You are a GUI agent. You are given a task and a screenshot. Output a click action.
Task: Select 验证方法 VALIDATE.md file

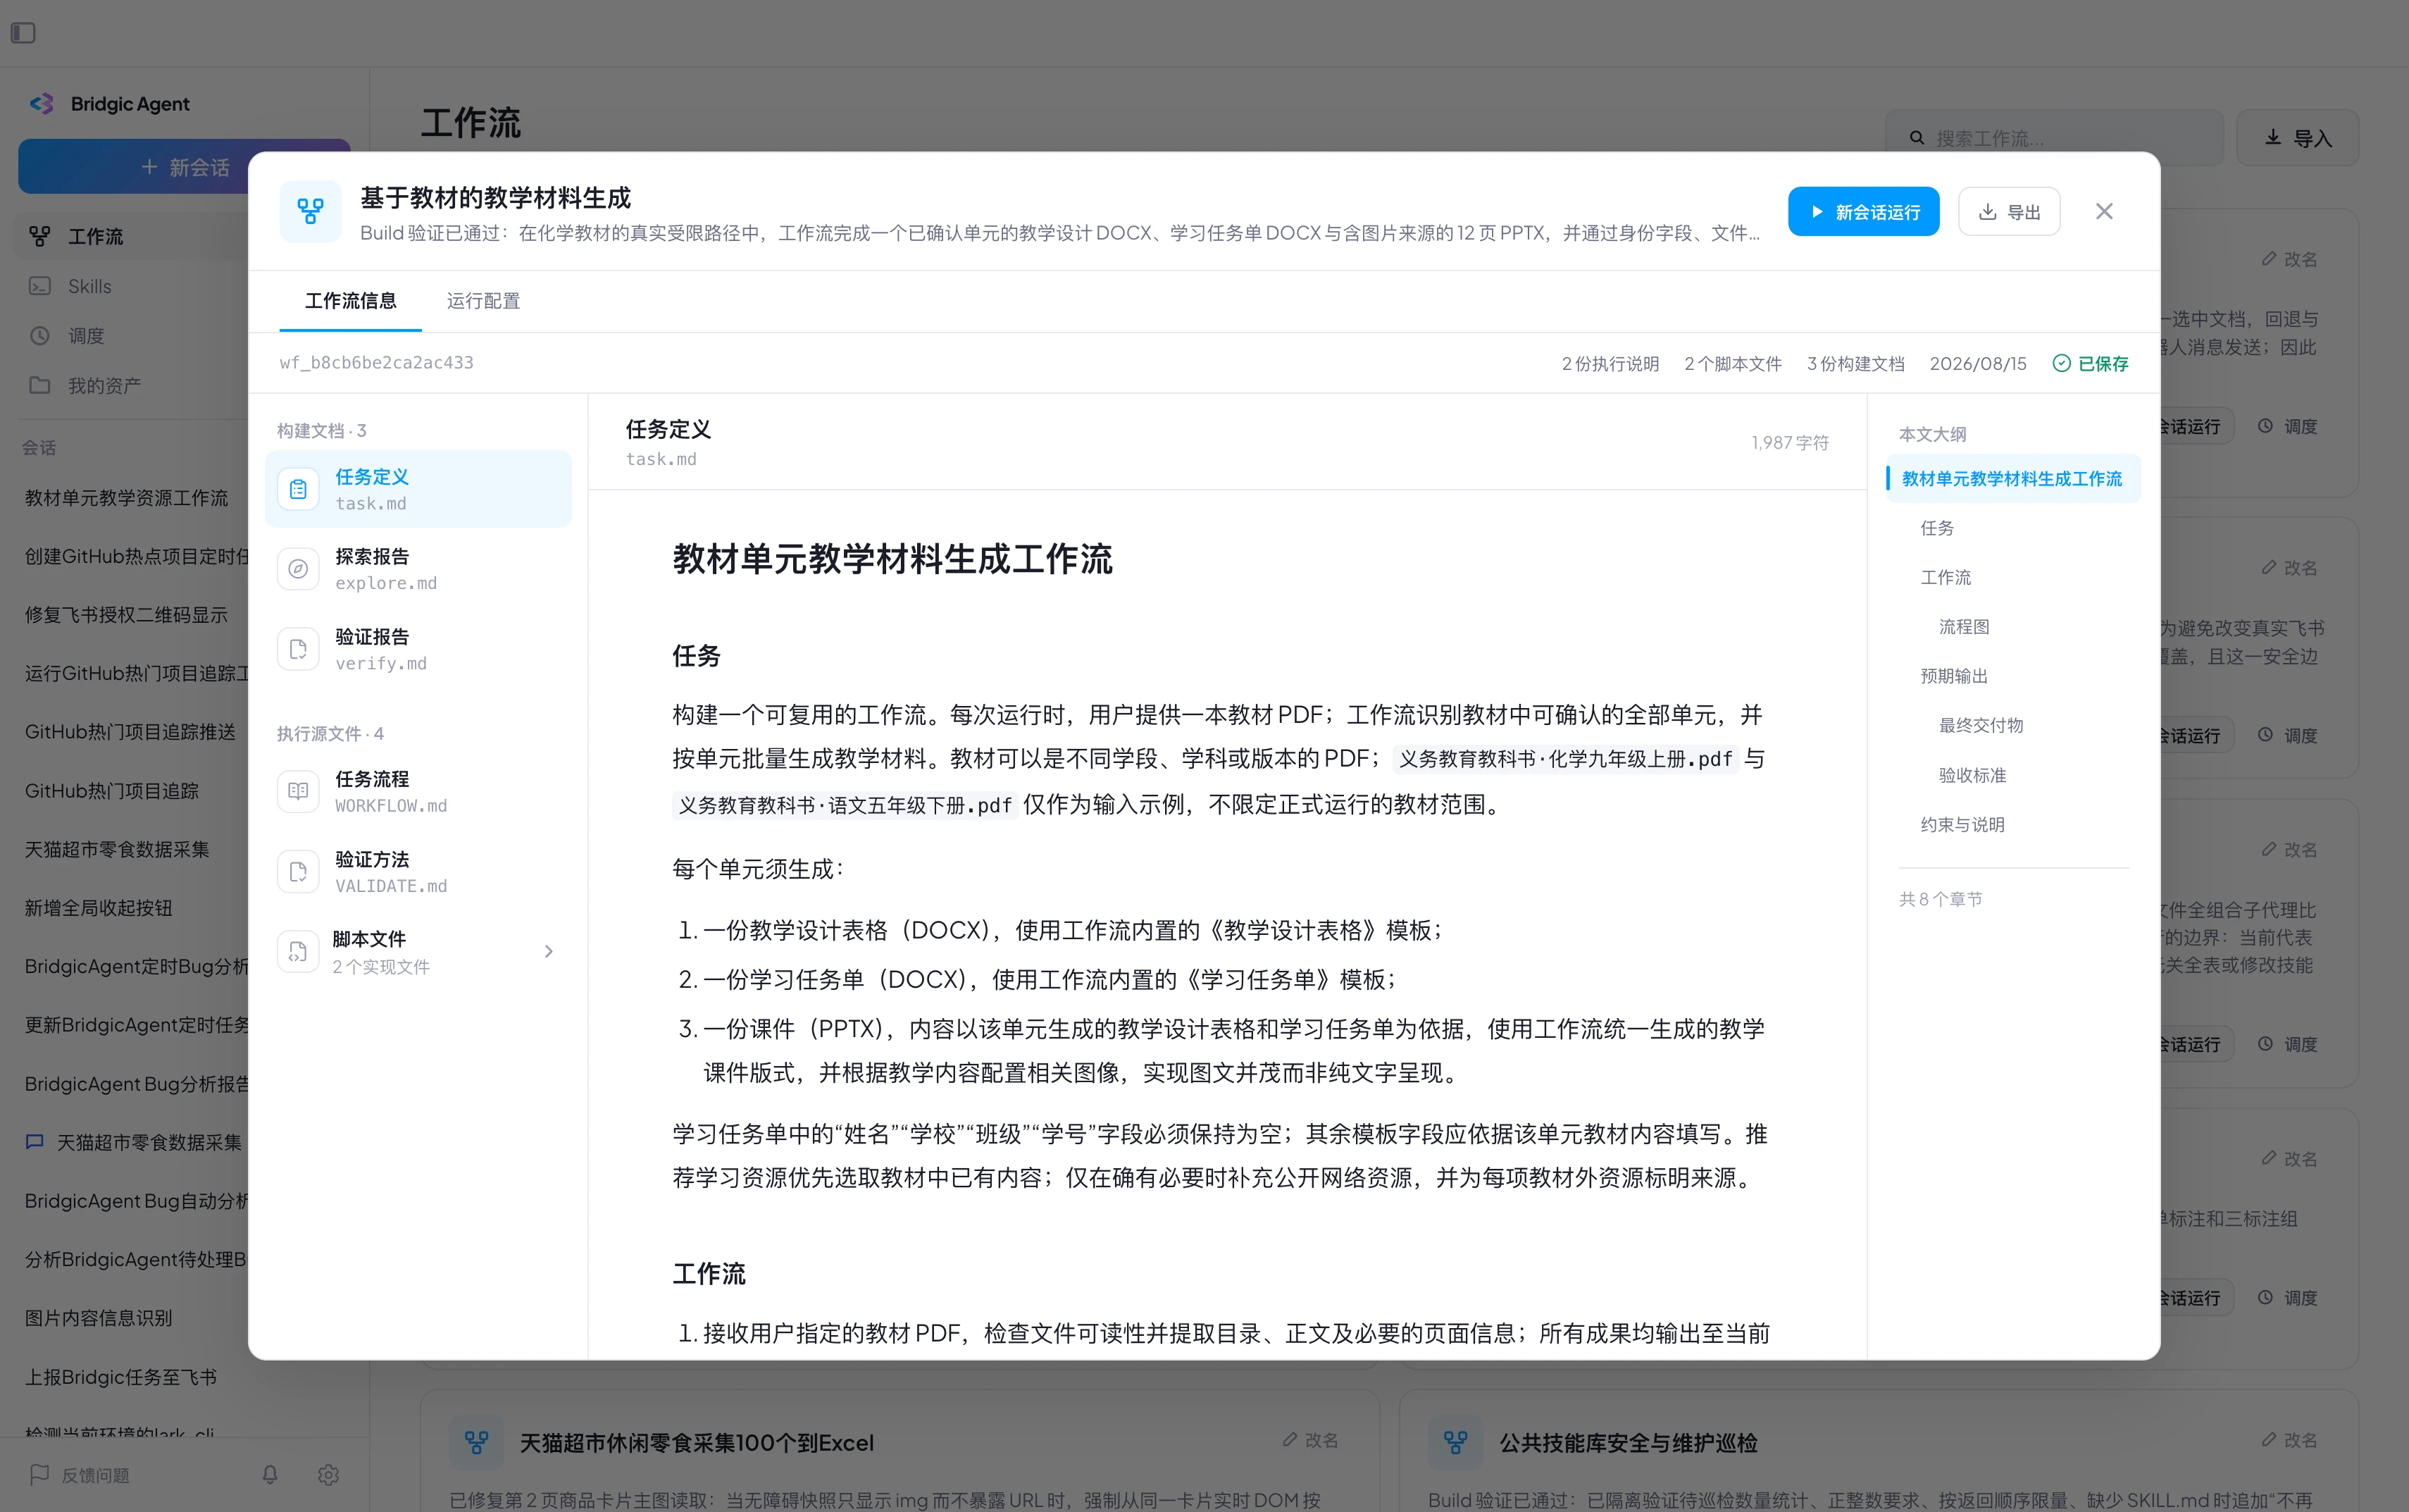[x=418, y=872]
